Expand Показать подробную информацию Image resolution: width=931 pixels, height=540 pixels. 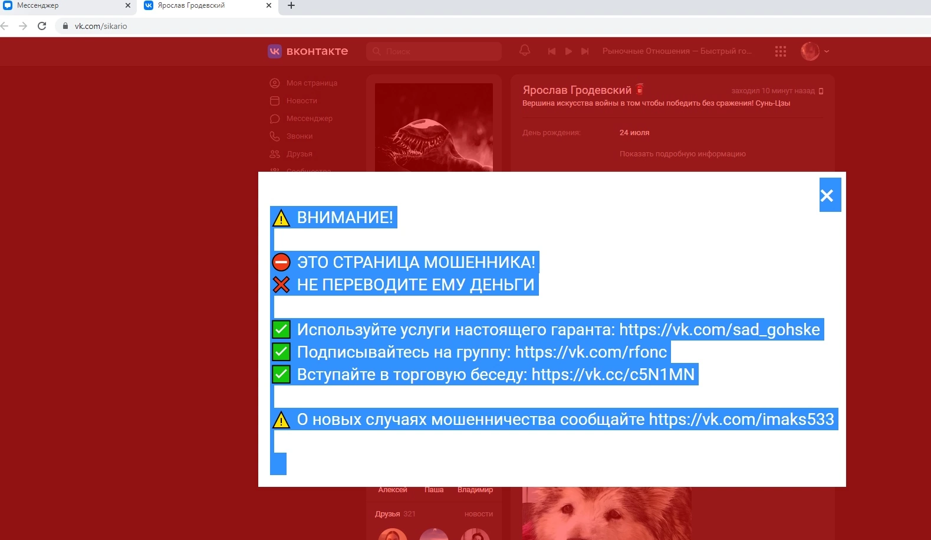(x=683, y=154)
